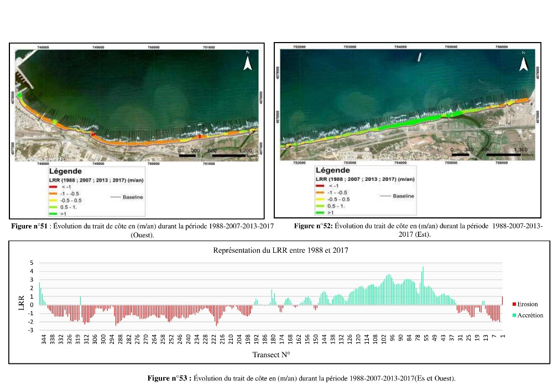This screenshot has width=553, height=391.
Task: Click the 'Accrétion' legend label
Action: point(530,315)
